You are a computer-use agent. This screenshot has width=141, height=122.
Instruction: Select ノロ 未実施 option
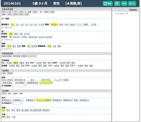point(56,66)
